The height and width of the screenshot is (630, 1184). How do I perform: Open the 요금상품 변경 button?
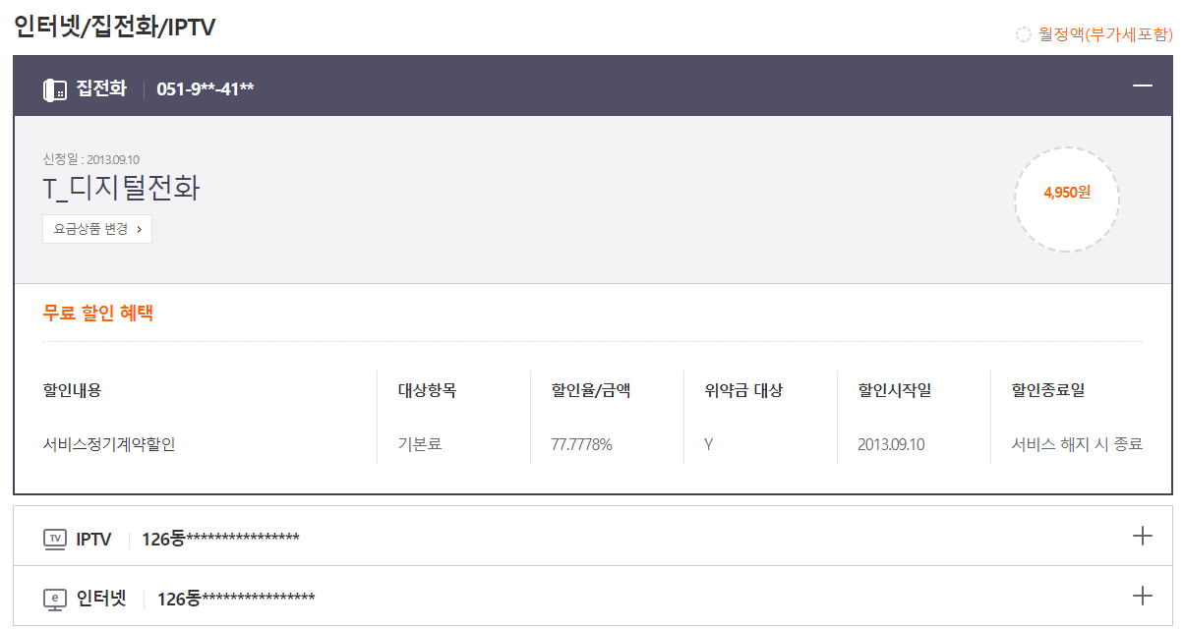(97, 229)
